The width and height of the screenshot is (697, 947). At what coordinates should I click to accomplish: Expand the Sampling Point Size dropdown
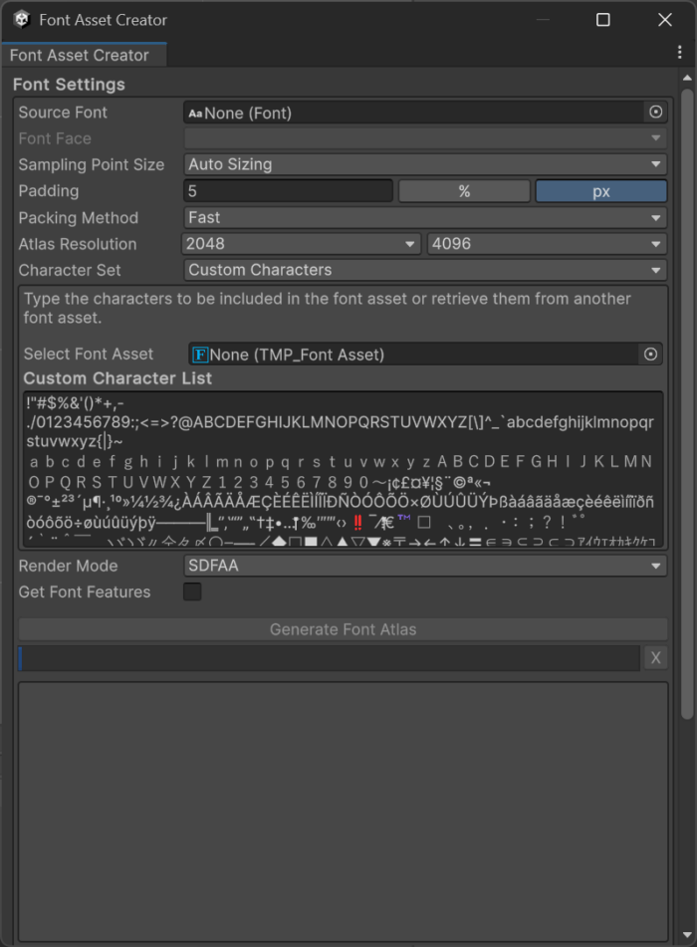425,165
